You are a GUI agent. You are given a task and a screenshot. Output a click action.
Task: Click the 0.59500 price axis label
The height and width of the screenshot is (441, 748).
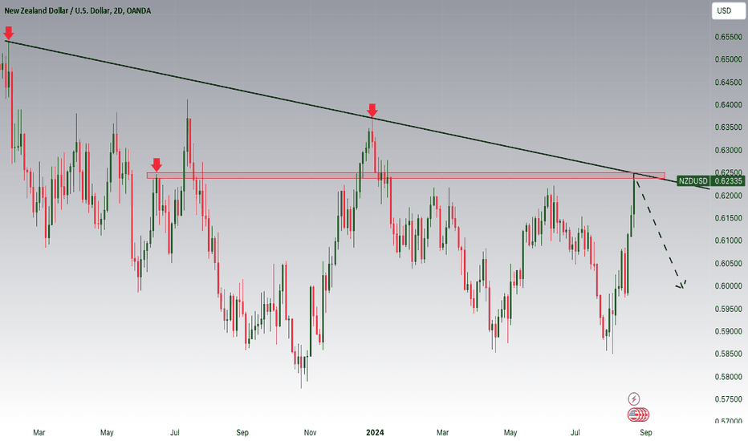(x=728, y=309)
